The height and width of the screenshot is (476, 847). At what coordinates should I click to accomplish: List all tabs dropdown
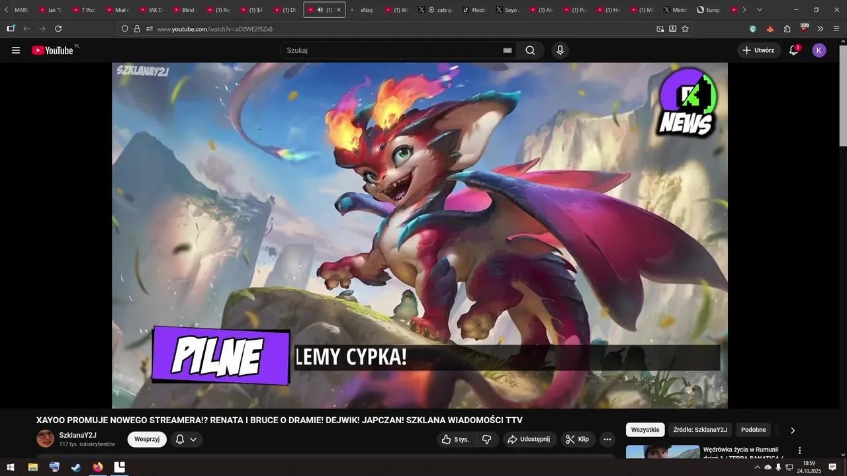pyautogui.click(x=759, y=10)
